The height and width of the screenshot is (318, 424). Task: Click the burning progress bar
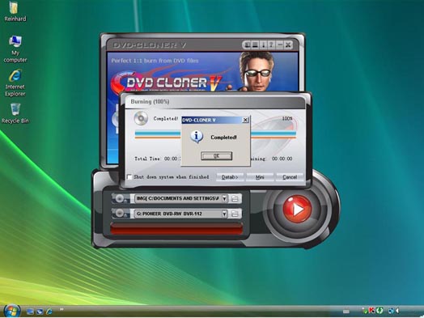click(x=215, y=134)
